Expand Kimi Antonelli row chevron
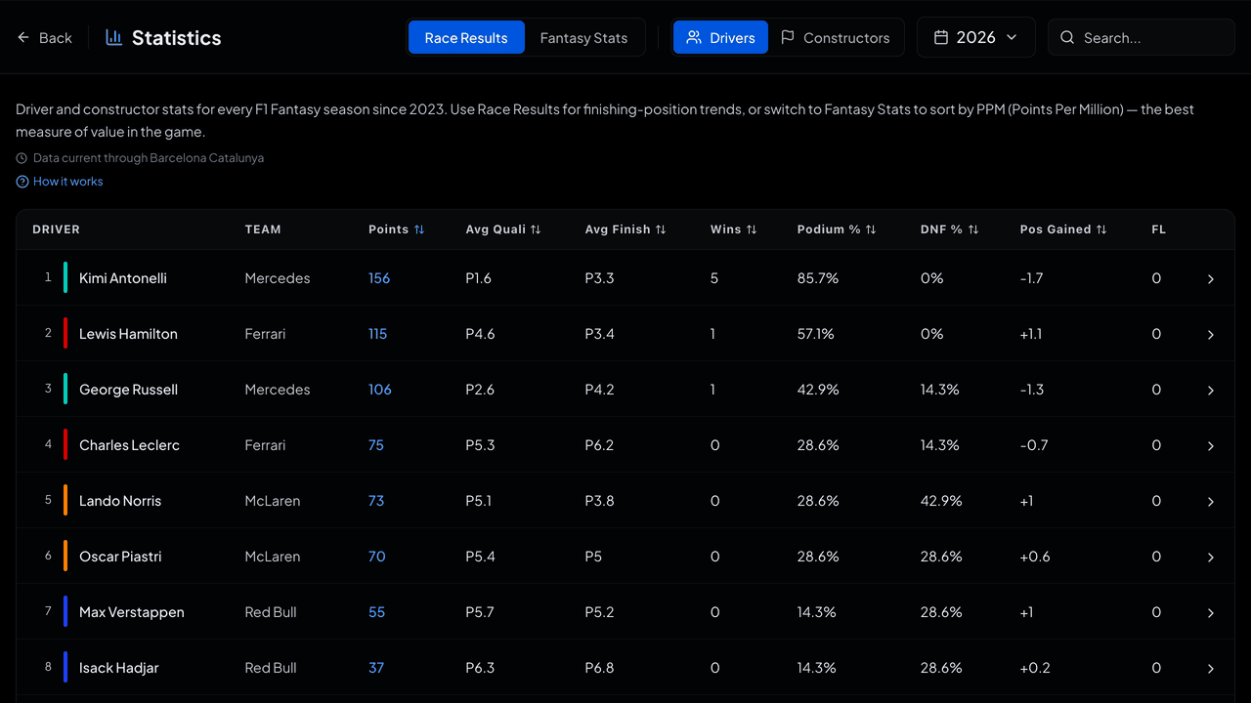Viewport: 1251px width, 703px height. pyautogui.click(x=1210, y=279)
